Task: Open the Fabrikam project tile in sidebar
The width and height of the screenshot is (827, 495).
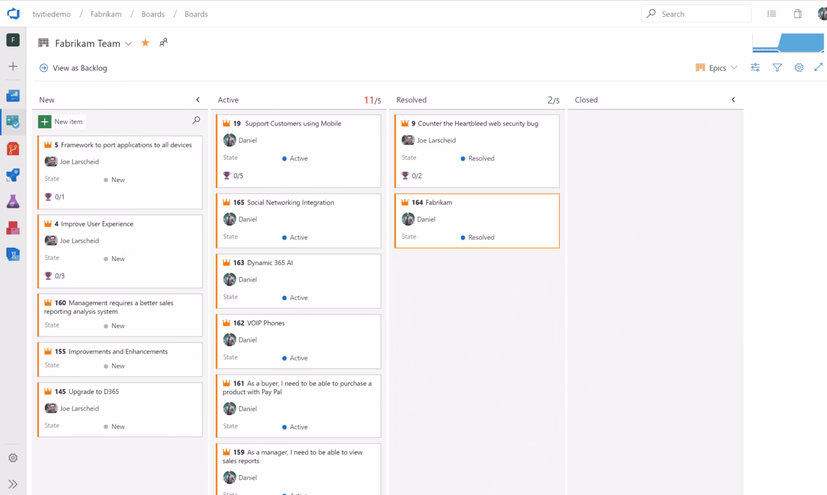Action: point(13,40)
